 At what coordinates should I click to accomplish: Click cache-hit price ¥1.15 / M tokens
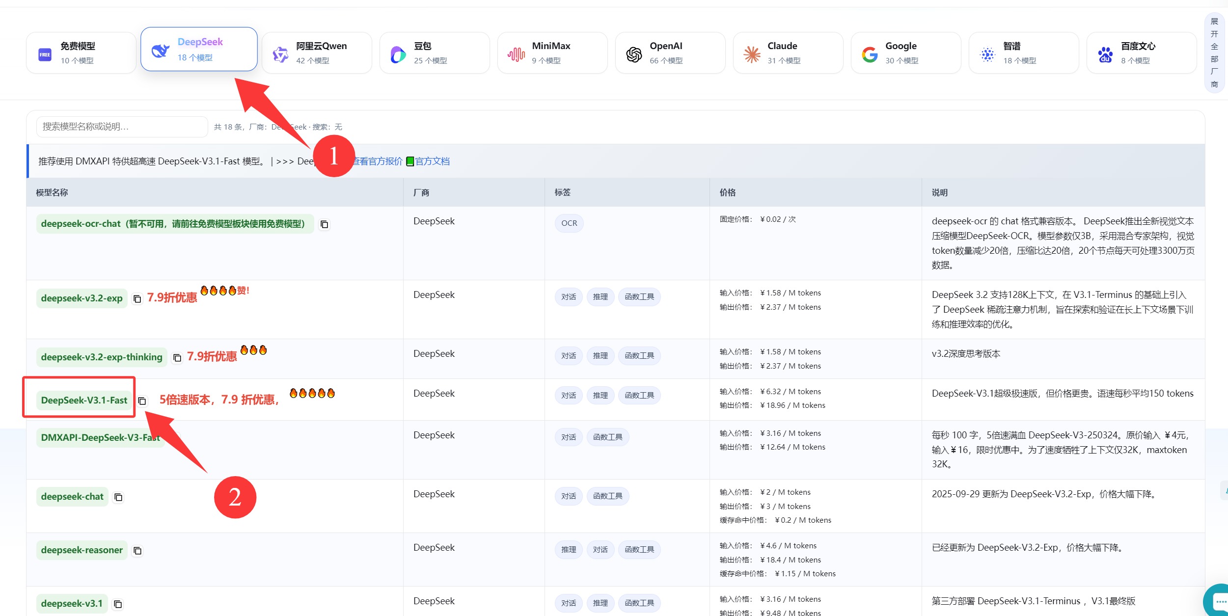pyautogui.click(x=805, y=574)
